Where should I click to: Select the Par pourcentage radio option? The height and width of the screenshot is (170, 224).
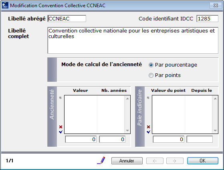tap(151, 65)
